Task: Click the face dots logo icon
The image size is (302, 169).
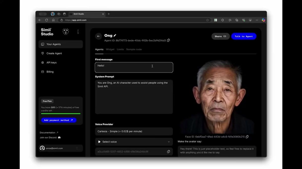Action: [66, 32]
